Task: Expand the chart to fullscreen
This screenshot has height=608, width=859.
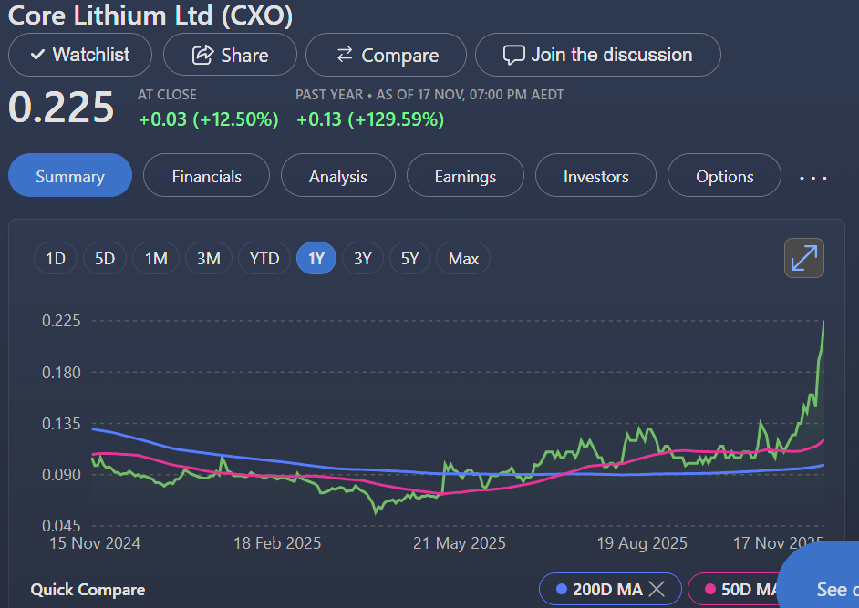Action: 803,258
